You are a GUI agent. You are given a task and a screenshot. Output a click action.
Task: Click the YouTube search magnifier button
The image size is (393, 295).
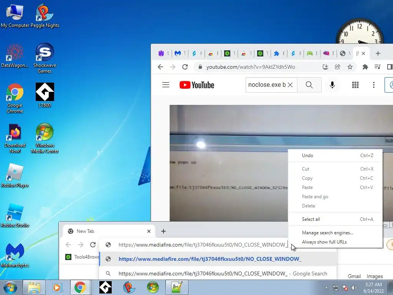309,85
